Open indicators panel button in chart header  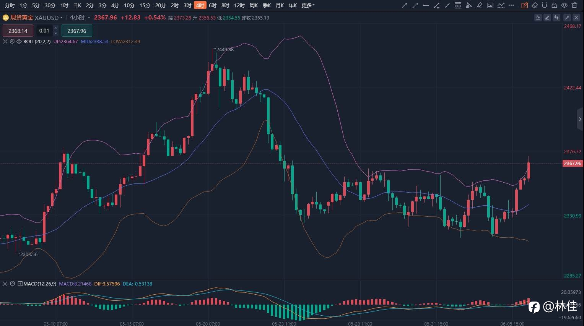tap(538, 18)
